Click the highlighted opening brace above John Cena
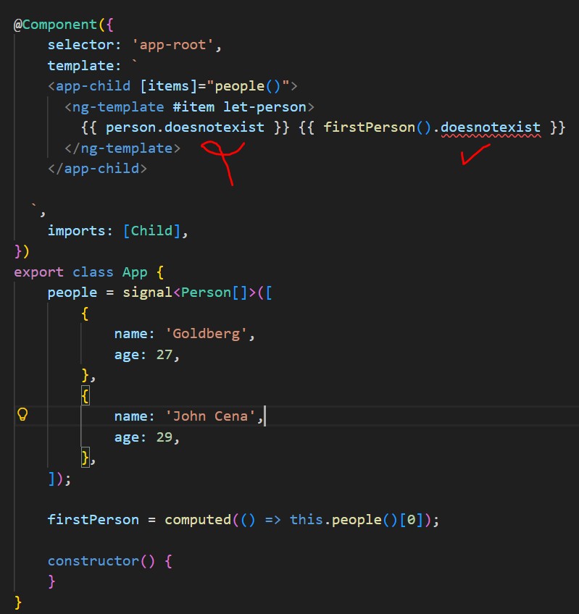579x614 pixels. (85, 395)
